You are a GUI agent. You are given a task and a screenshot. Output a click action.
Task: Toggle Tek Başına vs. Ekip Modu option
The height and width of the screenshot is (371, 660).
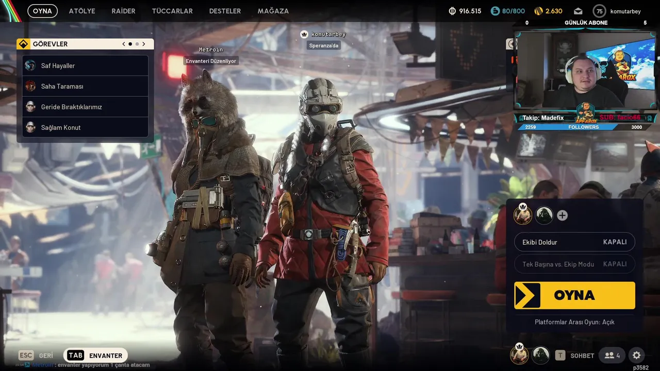574,264
